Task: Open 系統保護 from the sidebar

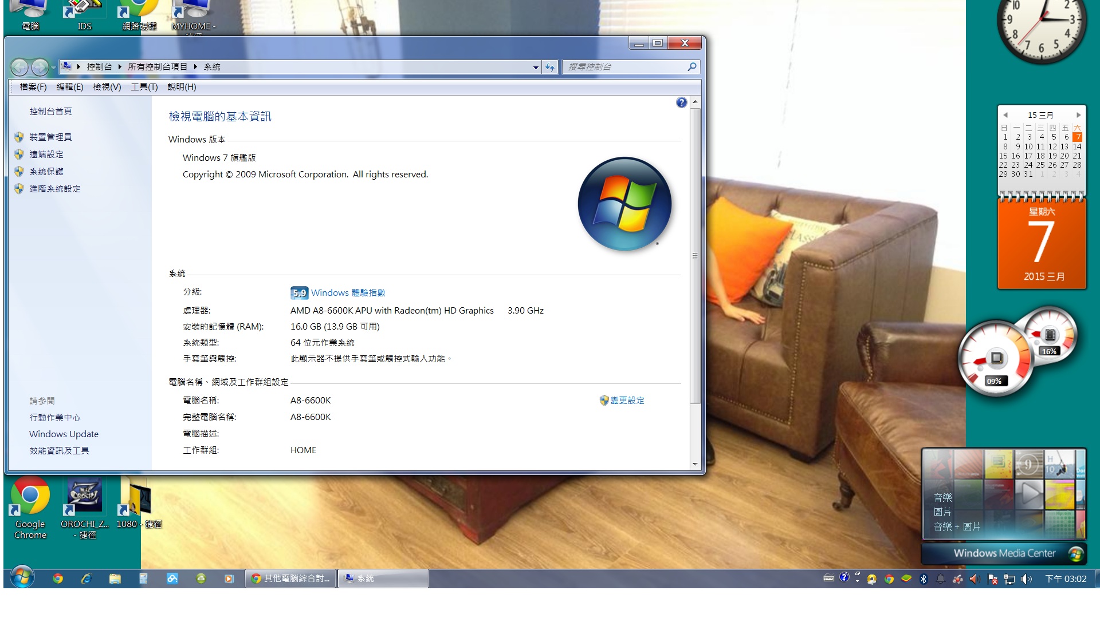Action: coord(46,172)
